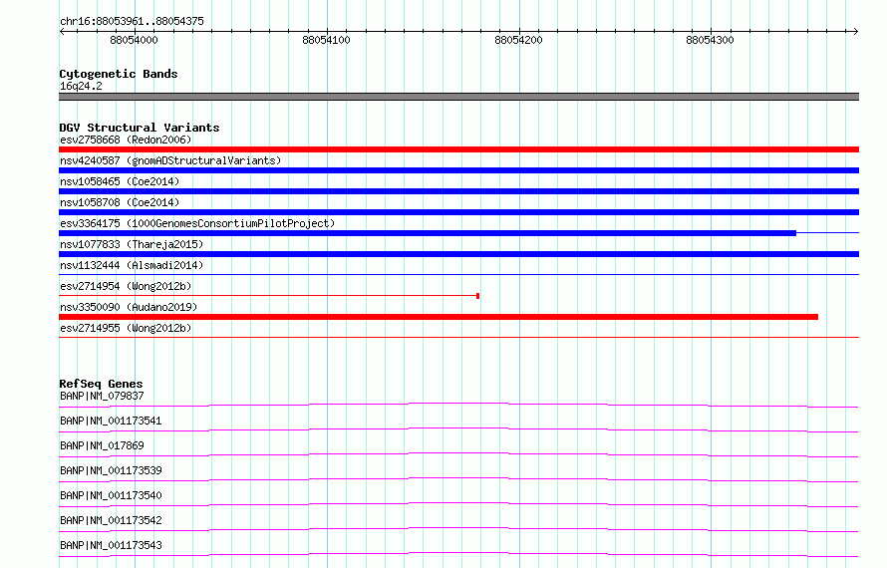Open the BANP|NM_079837 transcript label
This screenshot has height=568, width=887.
[102, 396]
